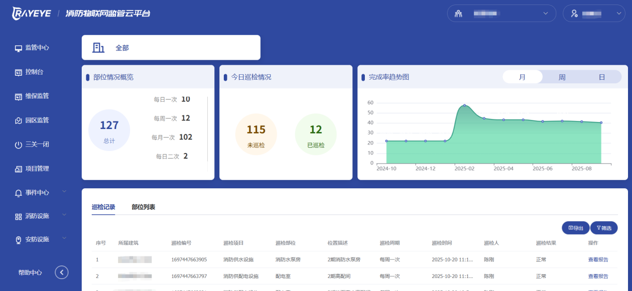Image resolution: width=632 pixels, height=291 pixels.
Task: Switch trend chart to 月 view
Action: point(522,77)
